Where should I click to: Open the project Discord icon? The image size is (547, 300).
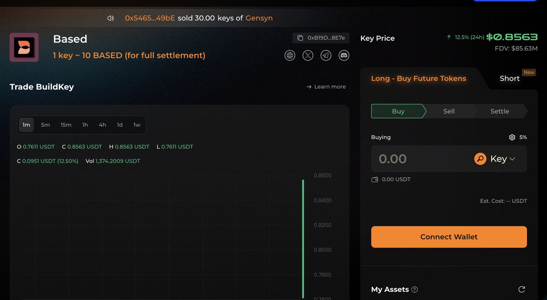(344, 55)
